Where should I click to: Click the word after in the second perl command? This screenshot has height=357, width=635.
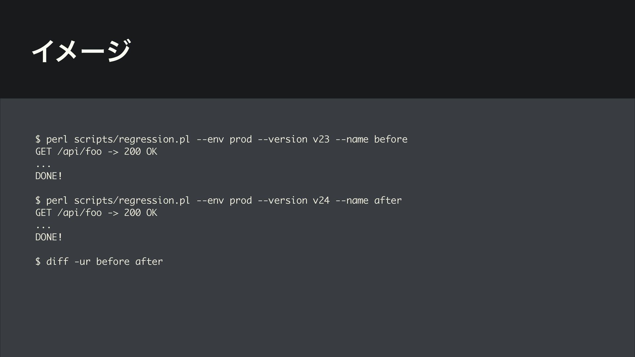388,200
